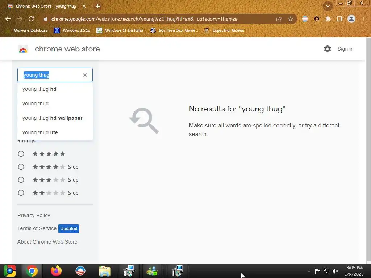Viewport: 371px width, 278px height.
Task: Open the Obama-logo app on taskbar
Action: [x=80, y=271]
